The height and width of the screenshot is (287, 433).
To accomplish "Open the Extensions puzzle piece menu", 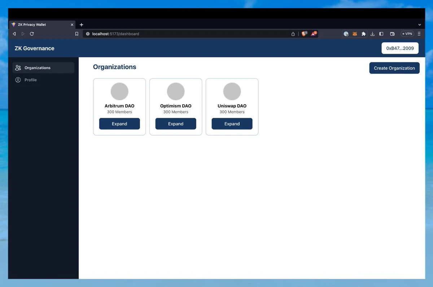I will click(x=363, y=34).
